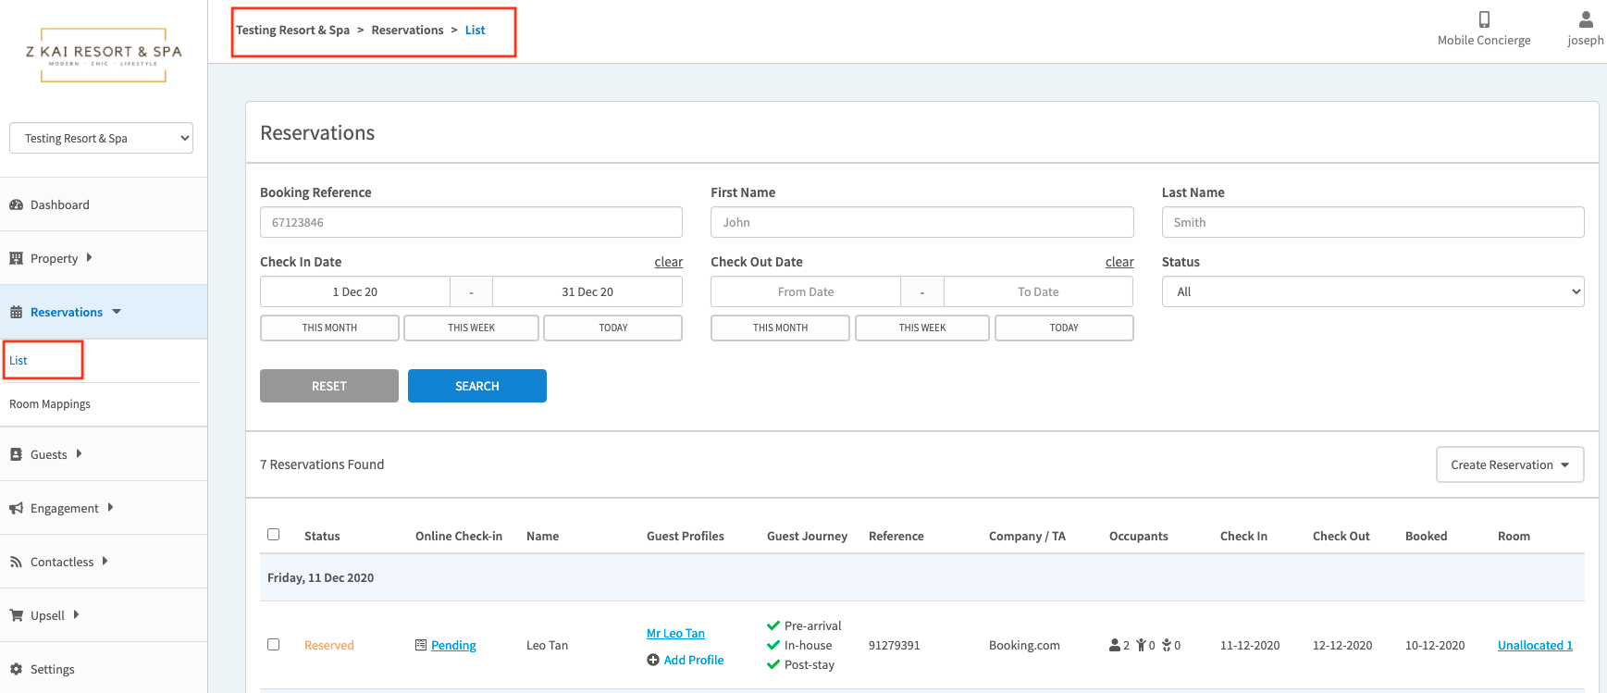The height and width of the screenshot is (693, 1607).
Task: Click the Settings gear icon
Action: coord(16,669)
